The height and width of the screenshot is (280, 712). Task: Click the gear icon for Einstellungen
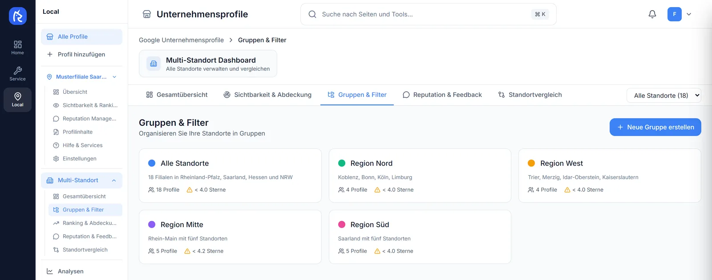pyautogui.click(x=56, y=159)
